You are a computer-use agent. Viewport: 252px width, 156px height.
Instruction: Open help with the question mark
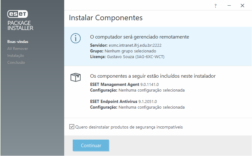215,6
